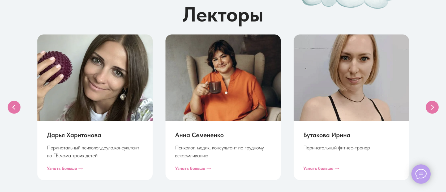Viewport: 446px width, 192px height.
Task: Click the arrow after Анна's Узнать больше
Action: coord(209,169)
